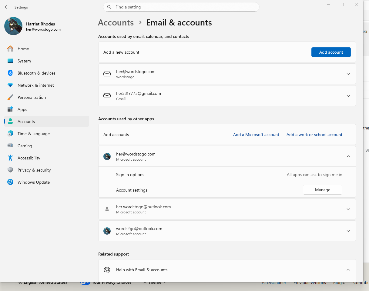Open Bluetooth & devices settings icon

[10, 73]
